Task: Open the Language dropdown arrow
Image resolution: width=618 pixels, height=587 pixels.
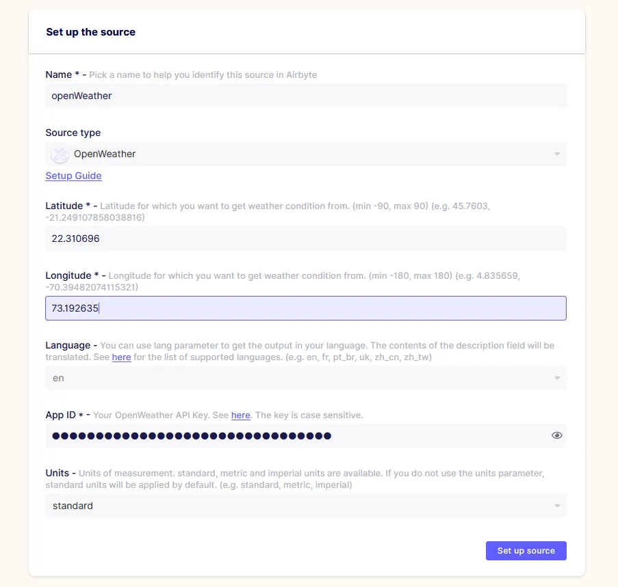Action: (x=557, y=378)
